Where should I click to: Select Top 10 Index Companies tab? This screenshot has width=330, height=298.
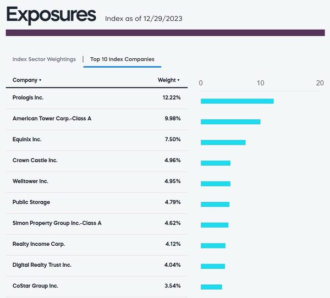[x=122, y=59]
